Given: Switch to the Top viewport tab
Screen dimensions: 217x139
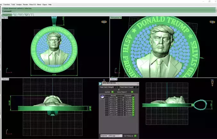Looking at the screenshot, I should tap(15, 15).
